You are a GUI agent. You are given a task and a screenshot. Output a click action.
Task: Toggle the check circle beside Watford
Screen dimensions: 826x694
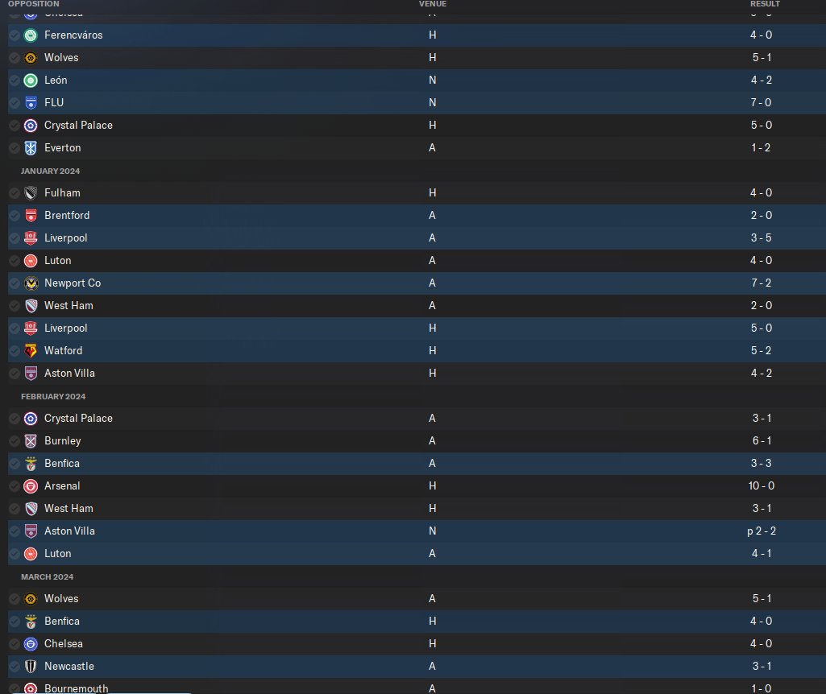tap(14, 351)
